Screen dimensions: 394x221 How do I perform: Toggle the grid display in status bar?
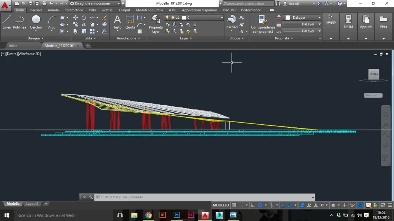click(234, 205)
